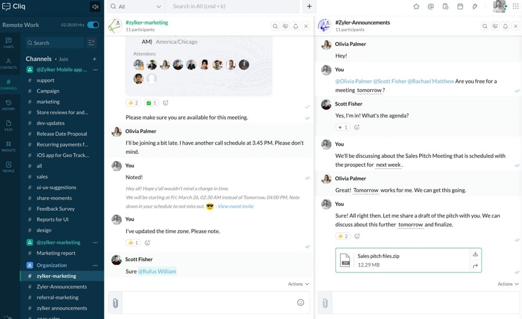The image size is (522, 319).
Task: Open the user profile avatar menu
Action: click(500, 6)
